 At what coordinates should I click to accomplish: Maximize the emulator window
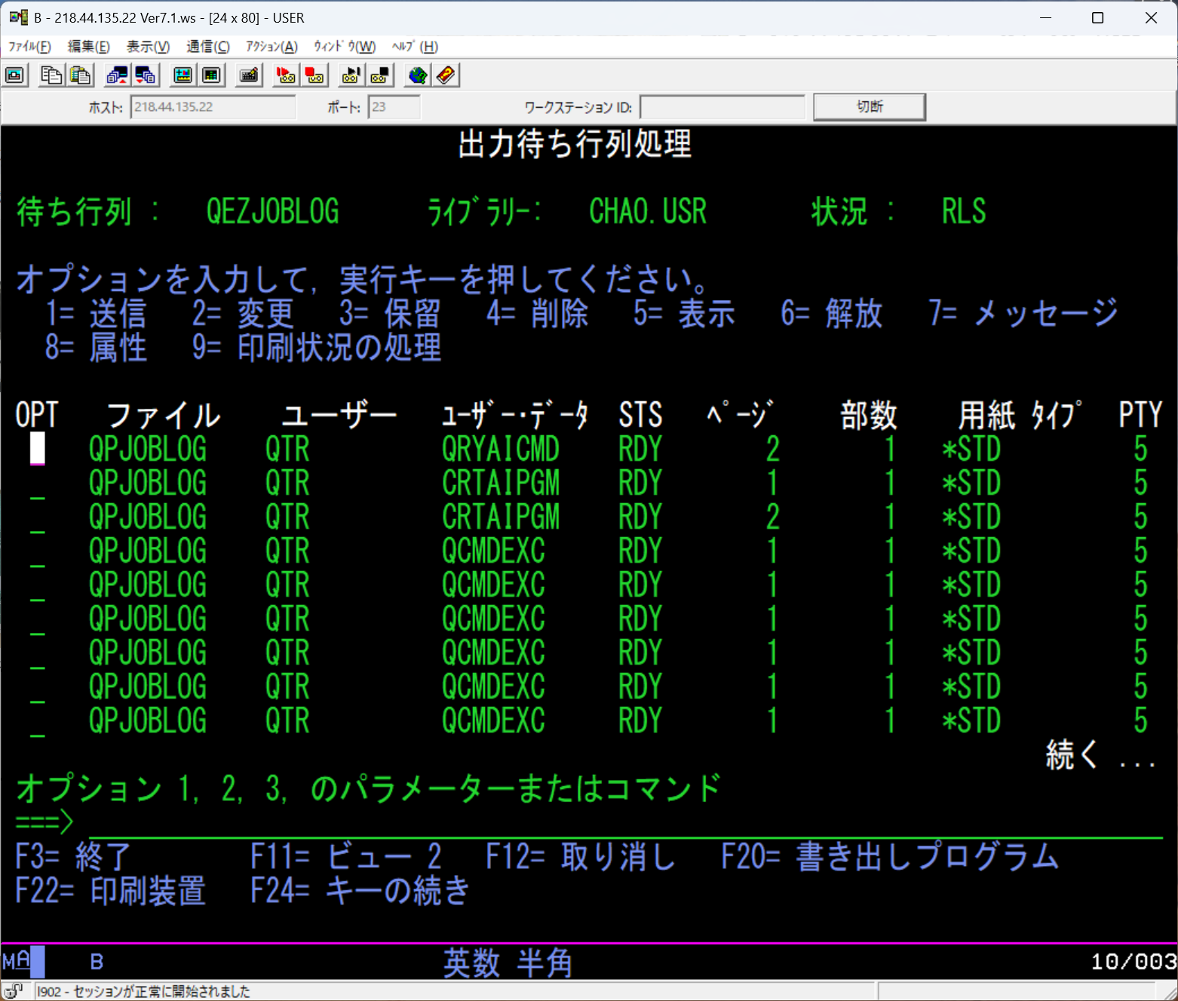coord(1098,18)
